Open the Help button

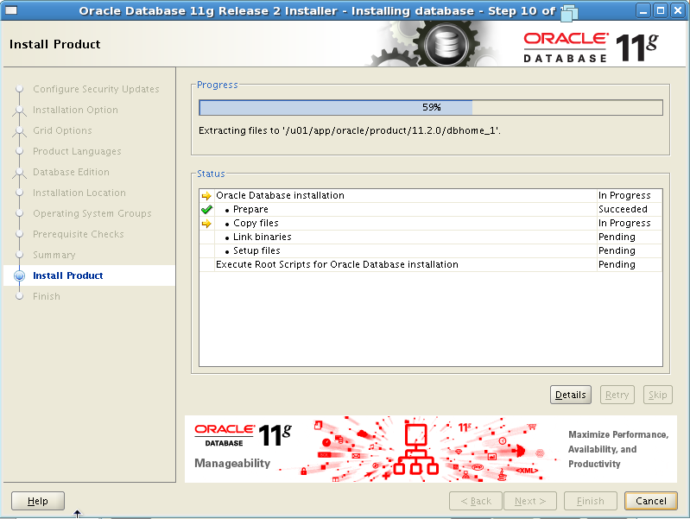38,501
